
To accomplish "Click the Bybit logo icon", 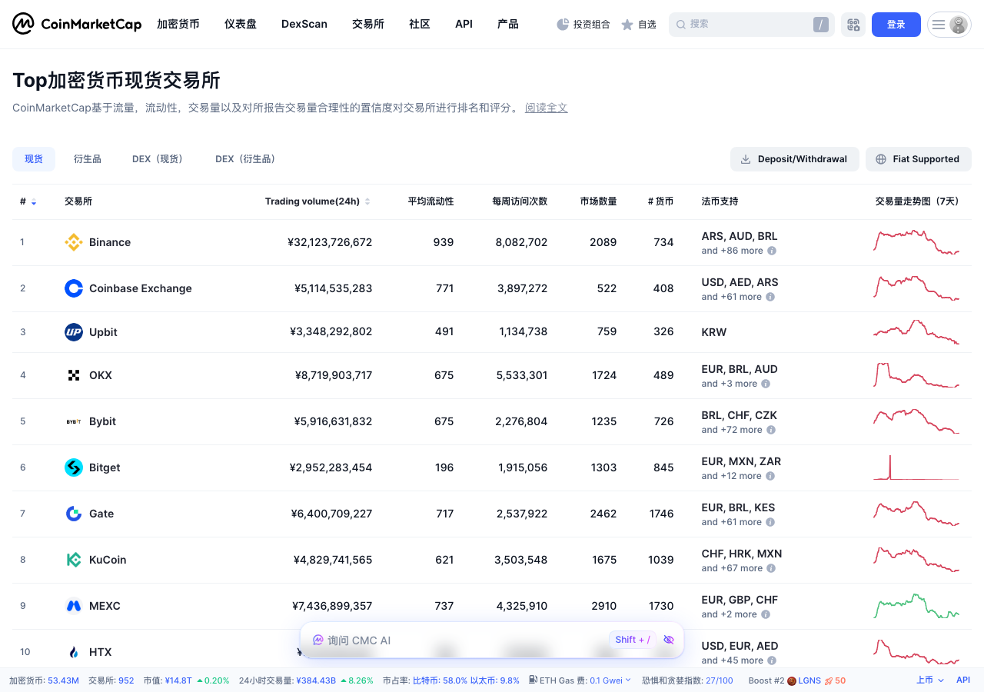I will pyautogui.click(x=74, y=421).
